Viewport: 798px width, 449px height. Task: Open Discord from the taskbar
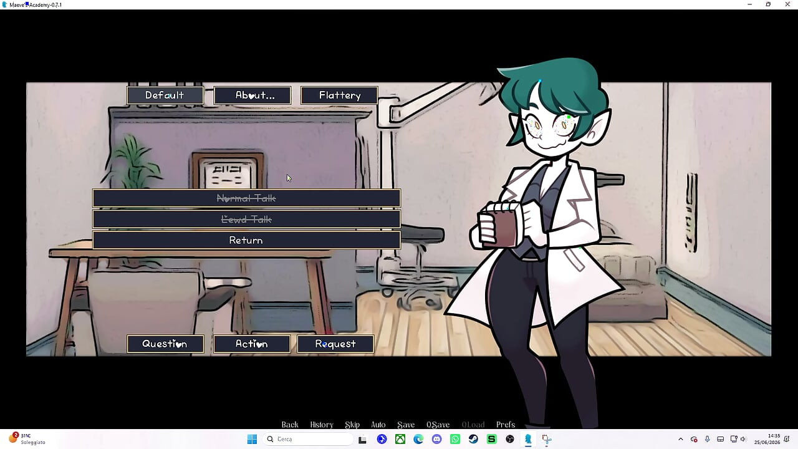(x=436, y=439)
